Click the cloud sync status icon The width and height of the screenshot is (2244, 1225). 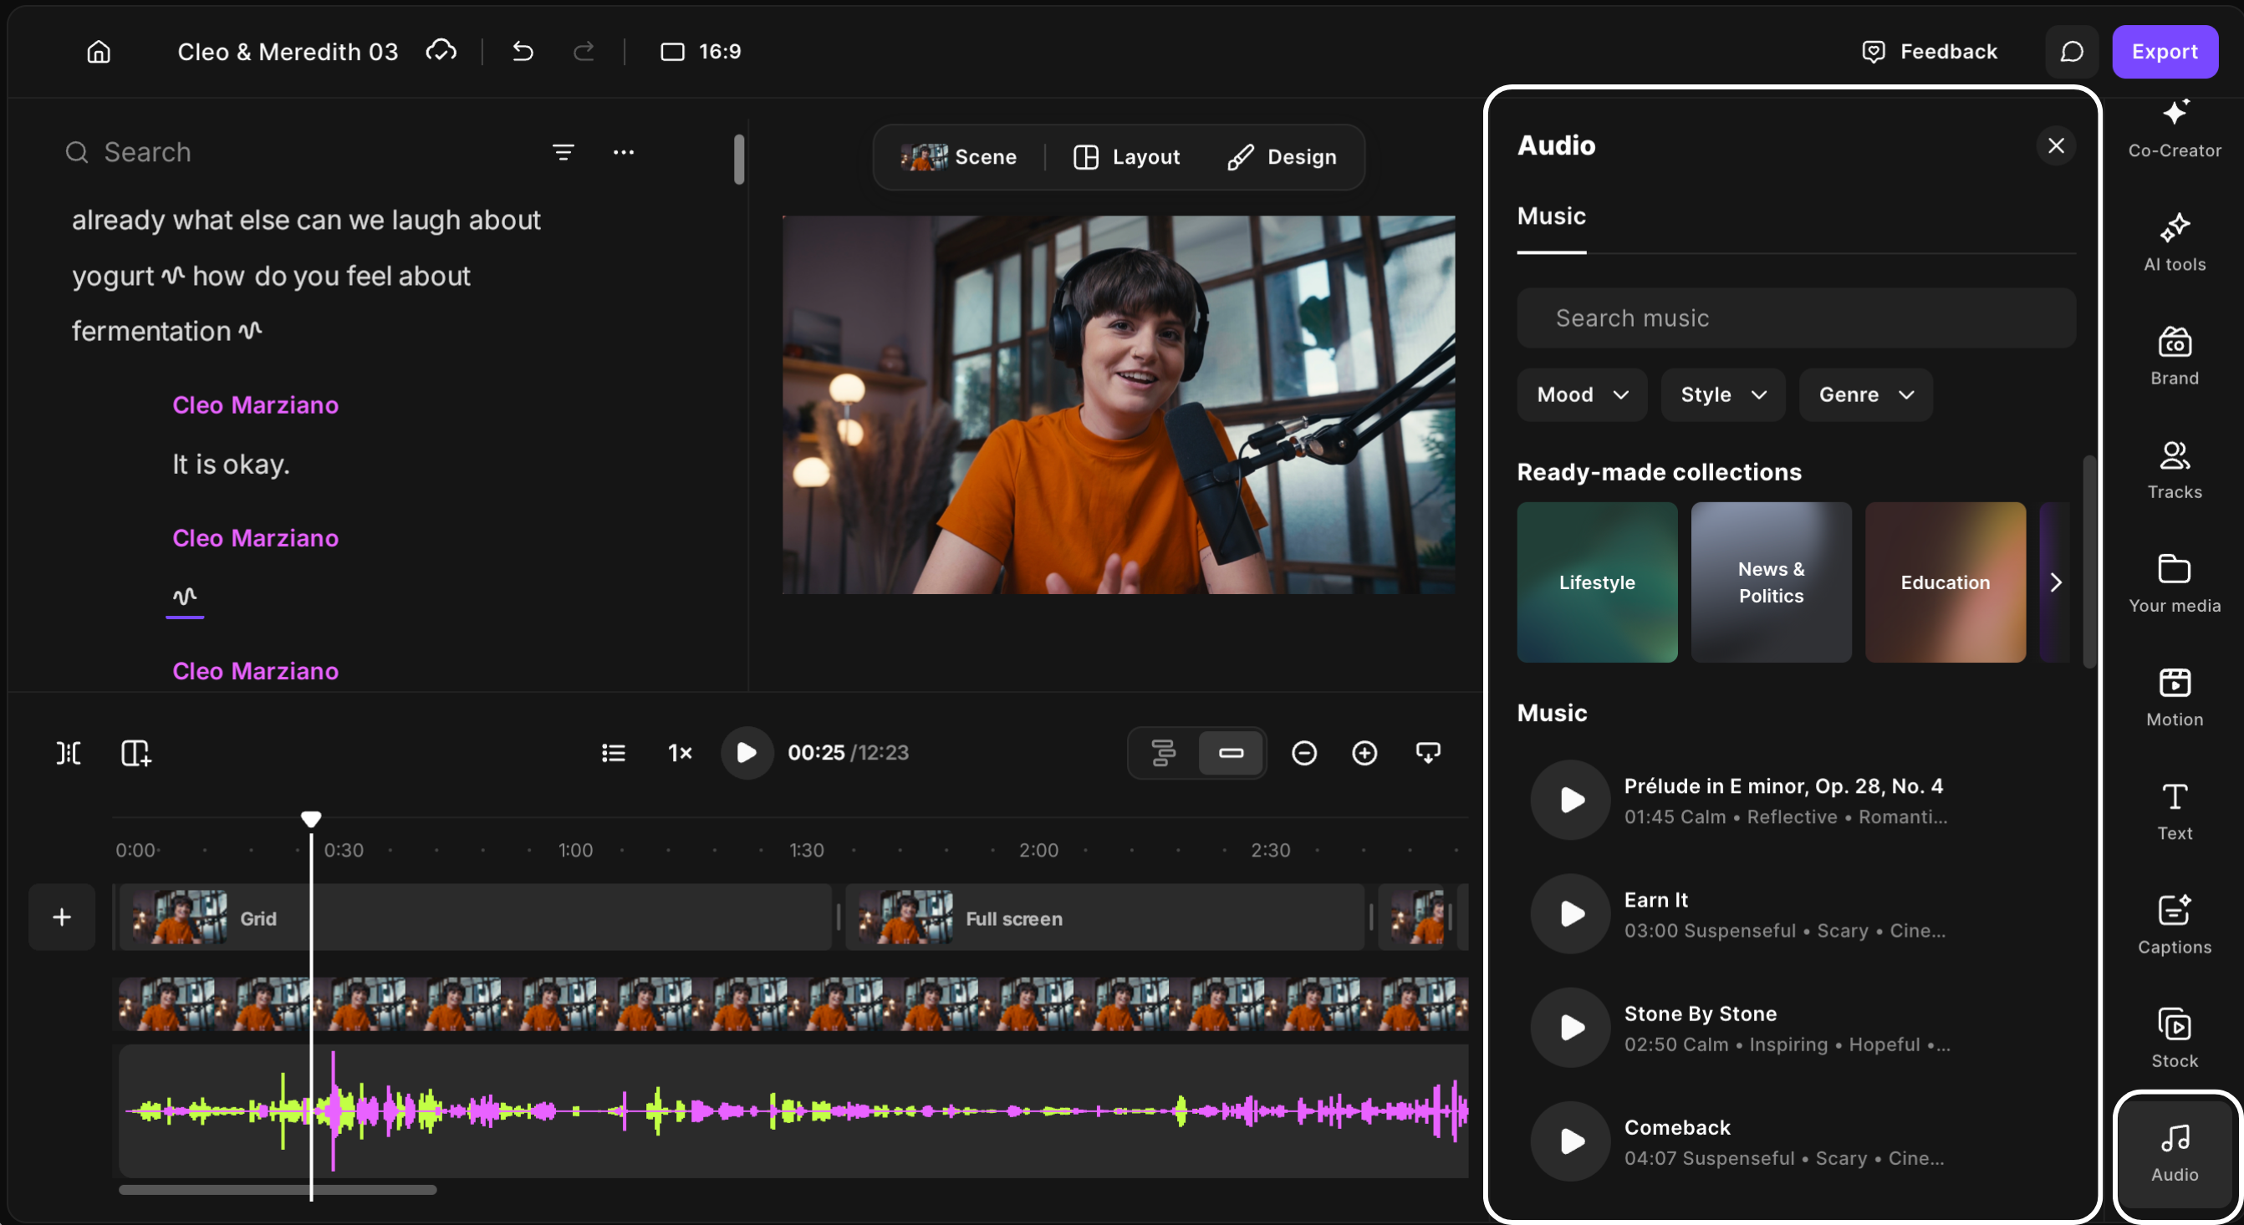(441, 51)
